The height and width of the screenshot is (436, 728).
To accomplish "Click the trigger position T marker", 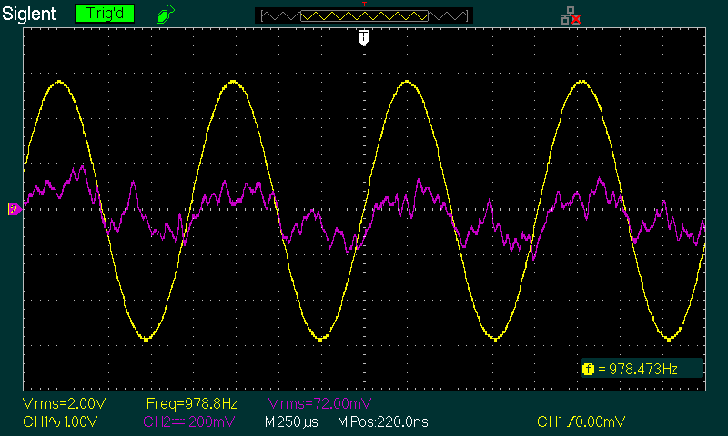I will (363, 37).
